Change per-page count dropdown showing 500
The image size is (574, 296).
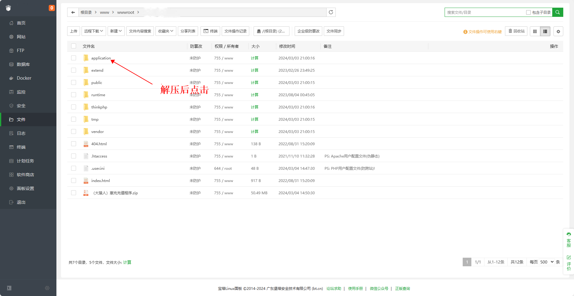pyautogui.click(x=547, y=262)
